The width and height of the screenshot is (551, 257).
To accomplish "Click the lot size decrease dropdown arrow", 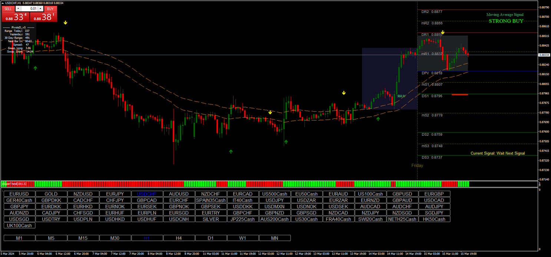I will click(x=18, y=9).
